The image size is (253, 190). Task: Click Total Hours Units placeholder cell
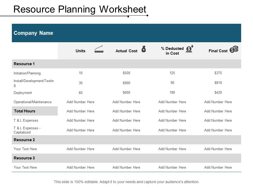pyautogui.click(x=81, y=111)
